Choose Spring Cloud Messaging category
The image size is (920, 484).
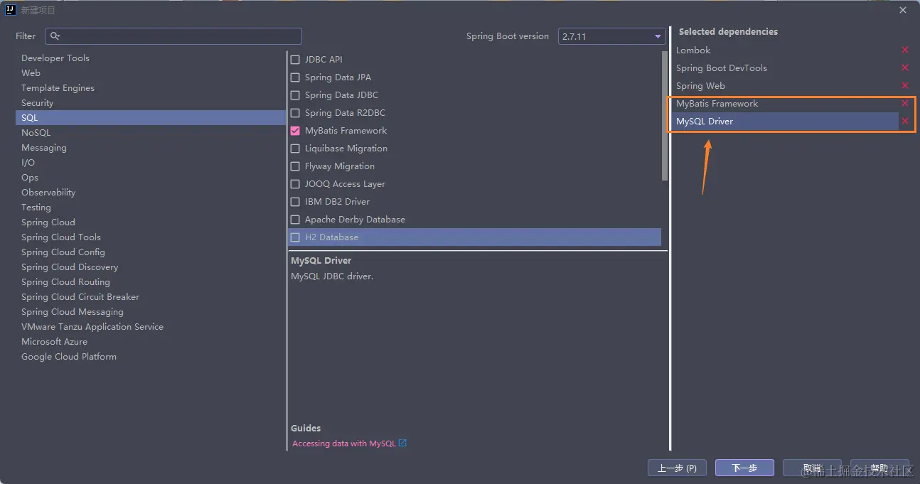[72, 312]
